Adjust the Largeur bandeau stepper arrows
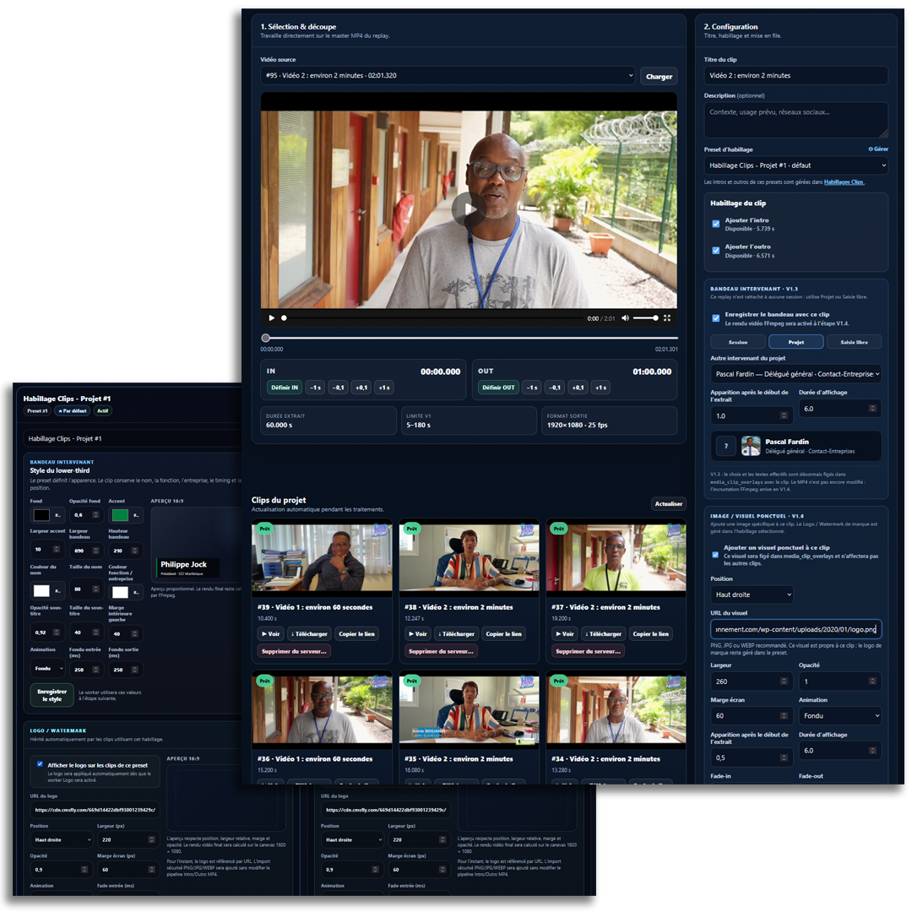The height and width of the screenshot is (912, 912). coord(96,551)
